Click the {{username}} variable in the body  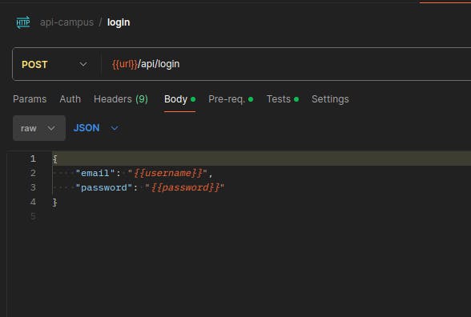tap(168, 173)
